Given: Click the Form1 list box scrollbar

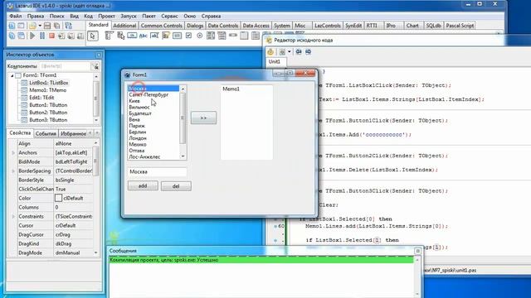Looking at the screenshot, I should tap(183, 123).
